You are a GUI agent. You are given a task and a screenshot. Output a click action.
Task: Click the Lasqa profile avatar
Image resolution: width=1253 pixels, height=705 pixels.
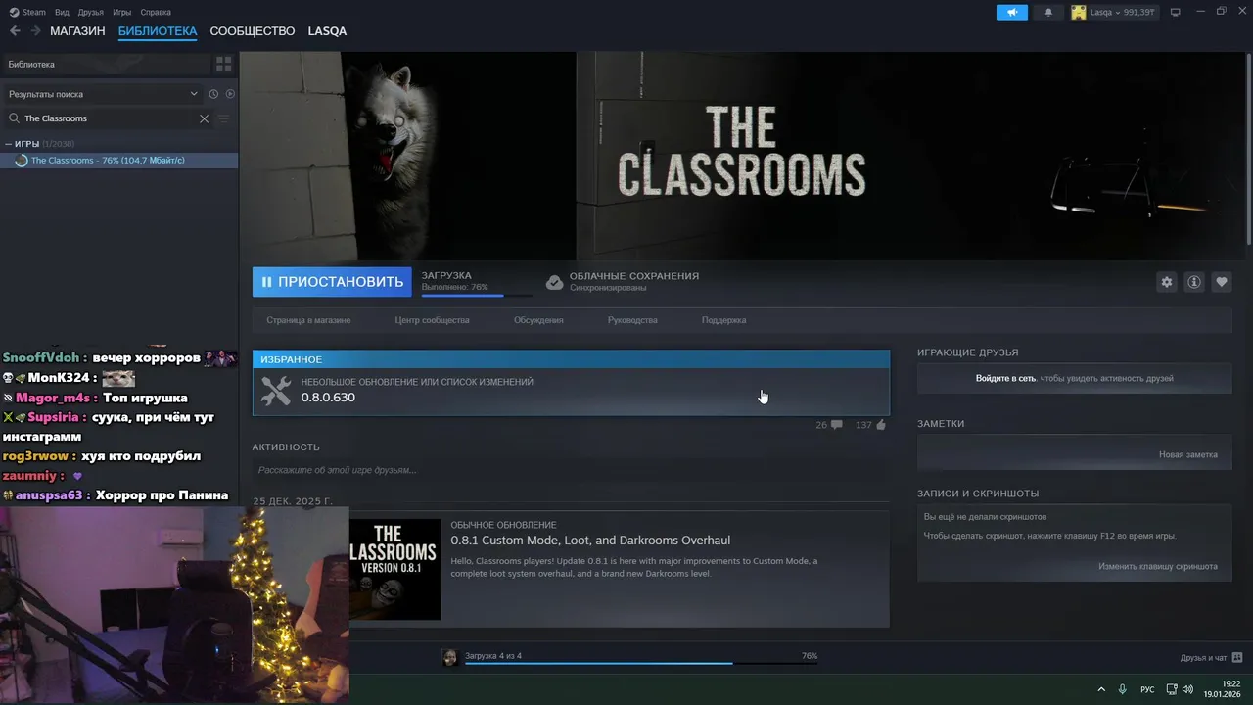pyautogui.click(x=1079, y=12)
